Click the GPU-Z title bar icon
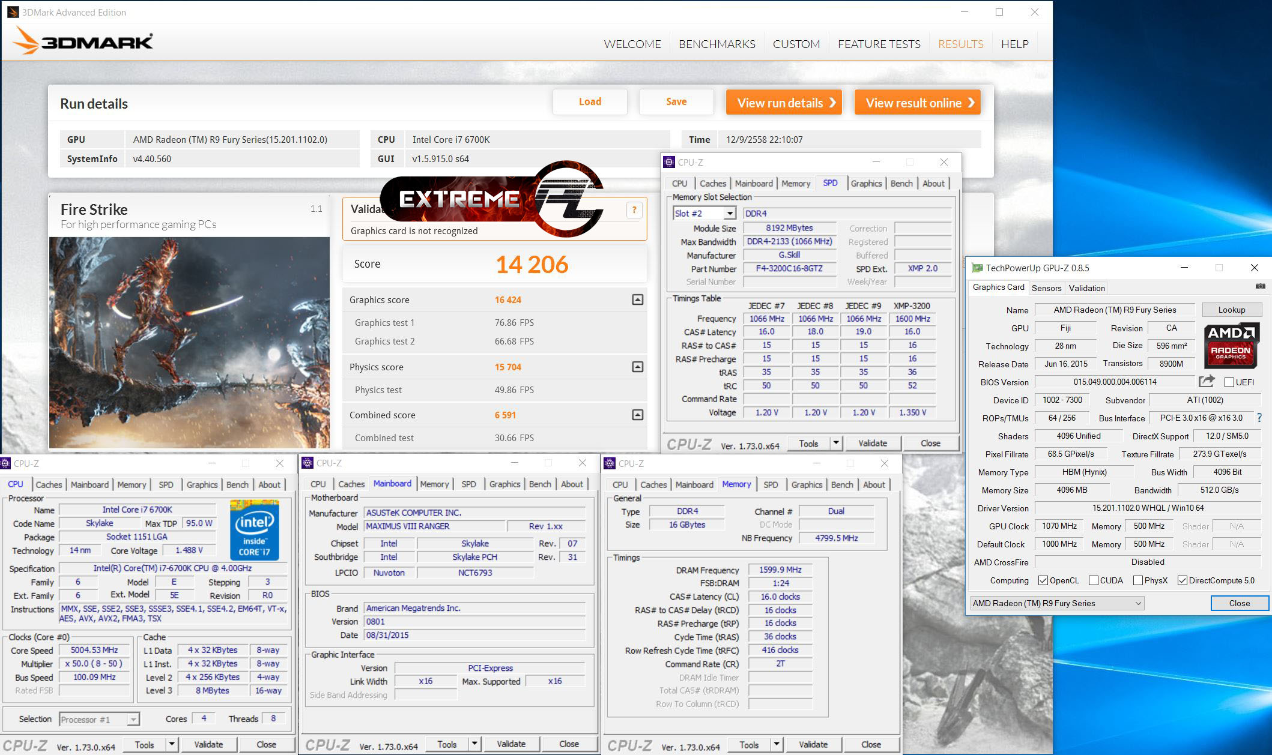Screen dimensions: 1272x755 977,268
